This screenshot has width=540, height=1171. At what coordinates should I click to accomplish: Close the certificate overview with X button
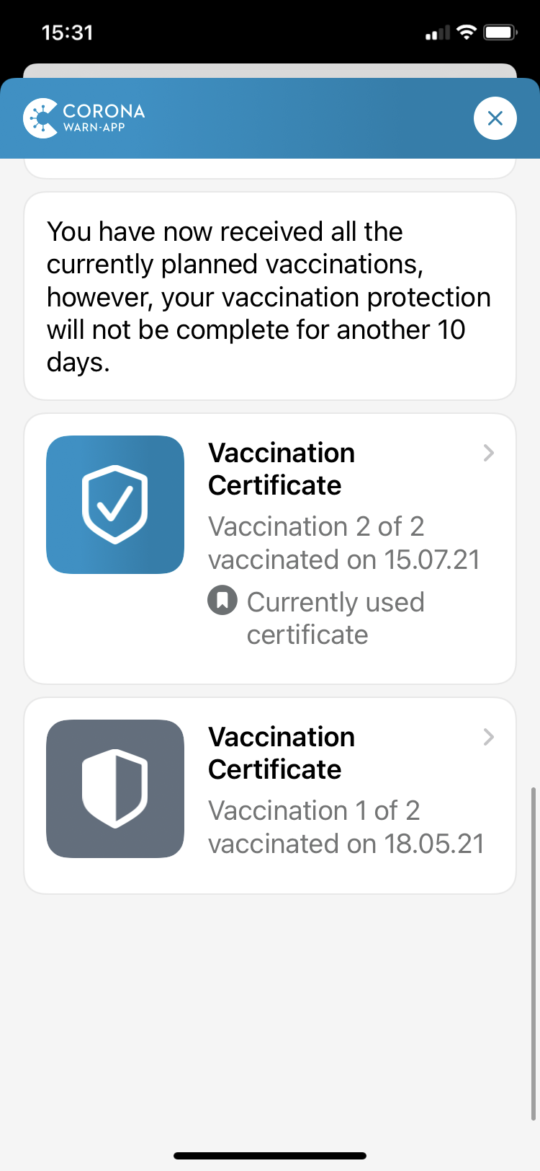click(495, 118)
